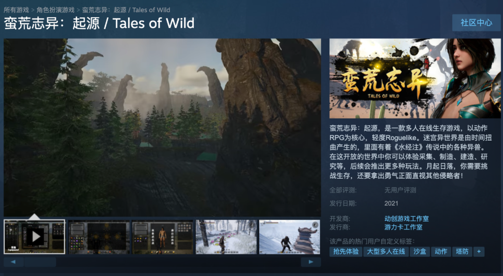Choose the 沙盒 tag
Viewport: 503px width, 276px height.
420,252
